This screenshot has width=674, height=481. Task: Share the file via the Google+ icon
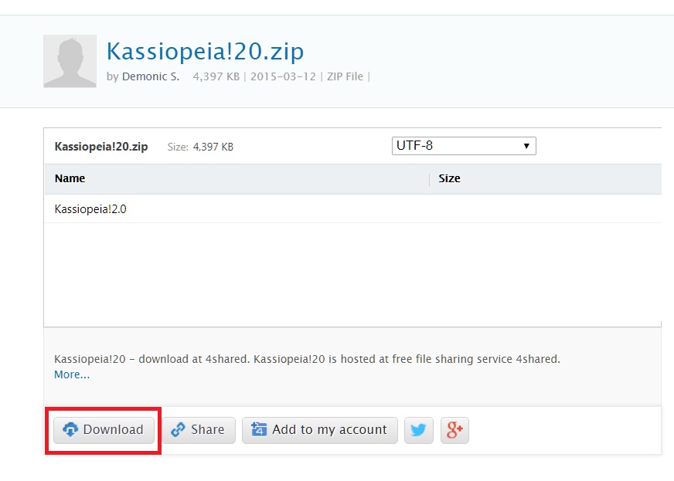(x=454, y=430)
